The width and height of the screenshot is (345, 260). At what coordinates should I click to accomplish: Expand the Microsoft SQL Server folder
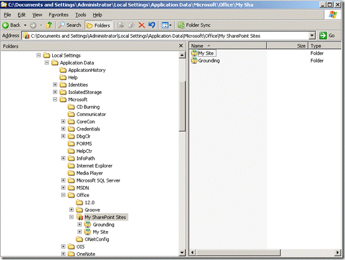pyautogui.click(x=63, y=180)
